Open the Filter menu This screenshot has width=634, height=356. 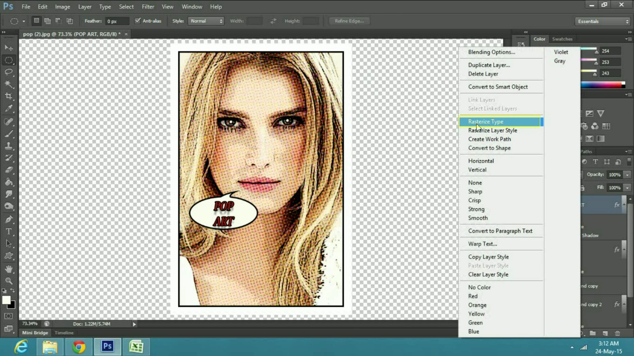tap(148, 6)
